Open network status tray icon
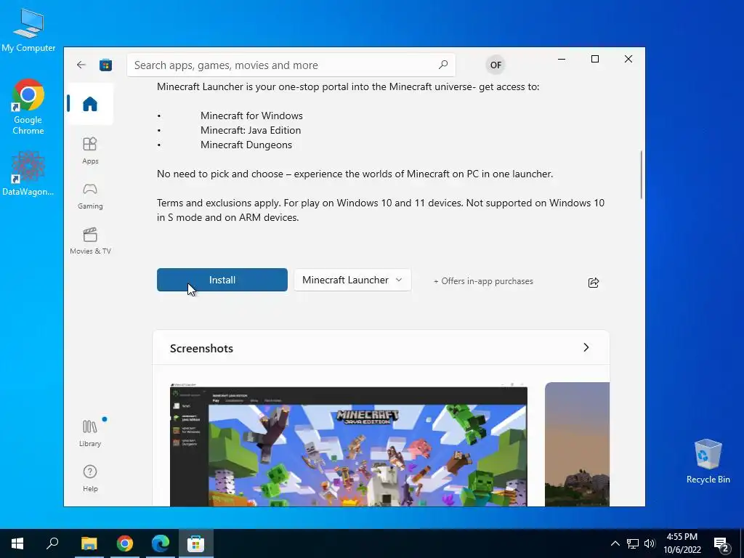 click(633, 543)
